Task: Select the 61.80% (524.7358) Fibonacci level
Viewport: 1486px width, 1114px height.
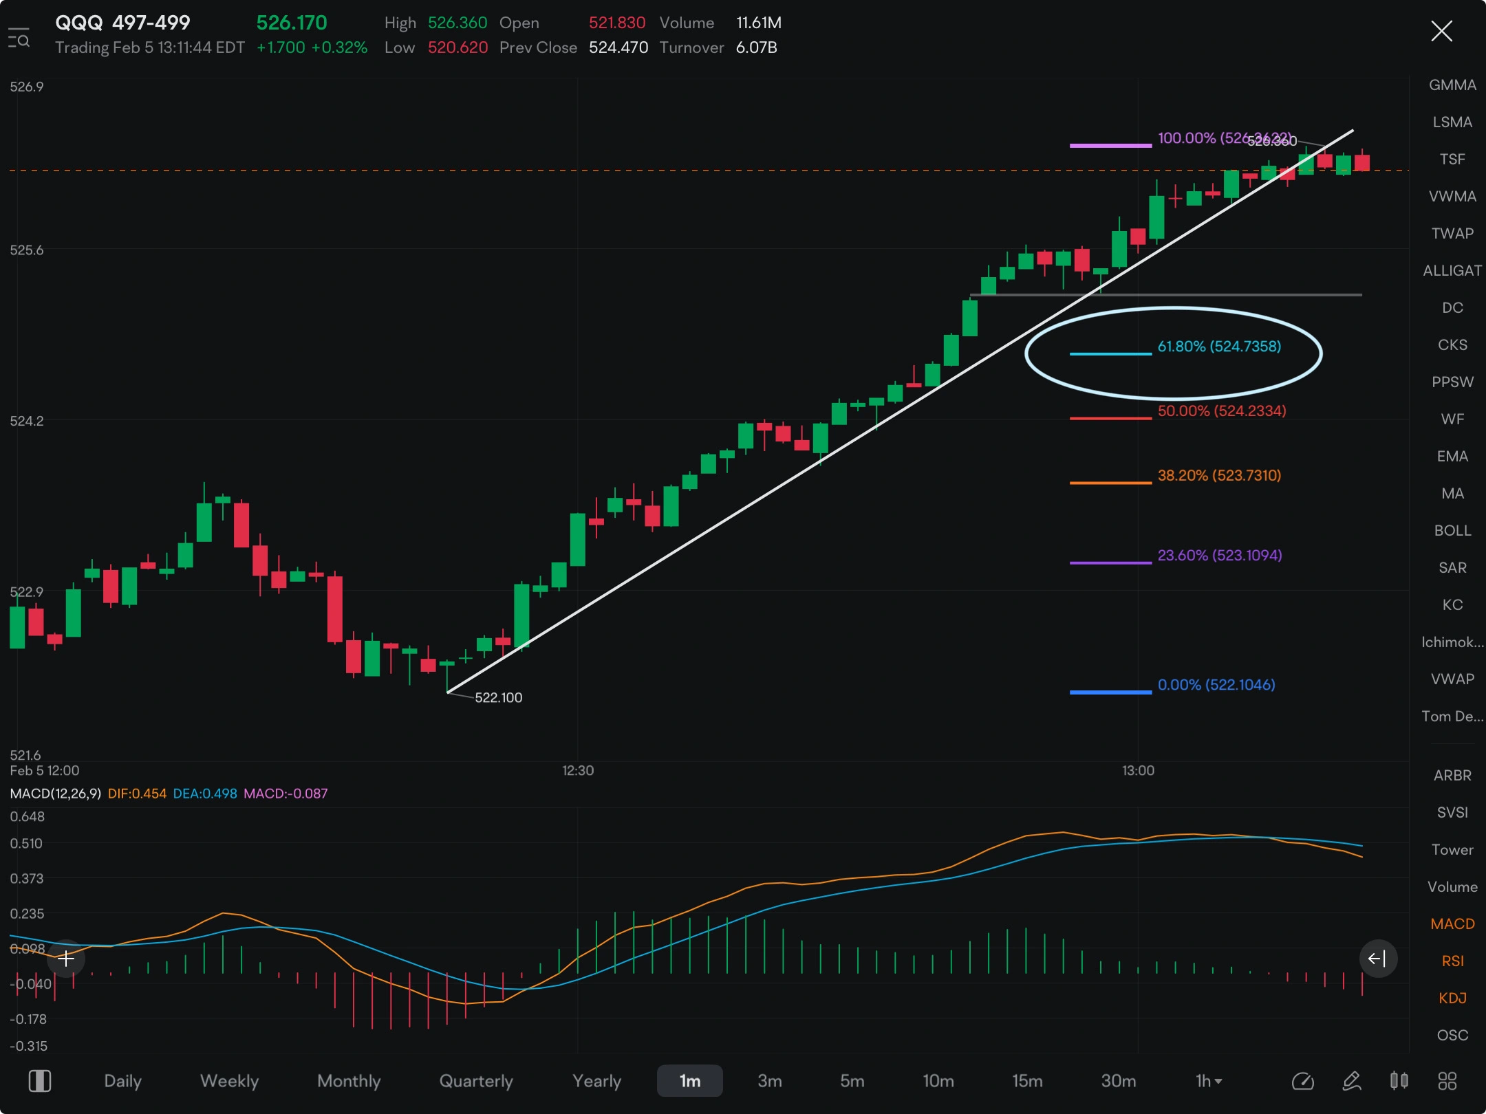Action: click(x=1219, y=347)
